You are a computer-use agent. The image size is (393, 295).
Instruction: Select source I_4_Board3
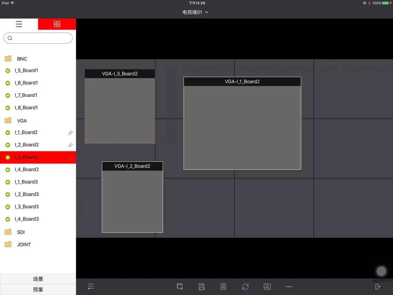click(38, 219)
